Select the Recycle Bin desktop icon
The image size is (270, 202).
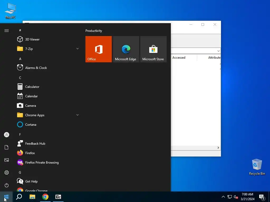coord(257,167)
